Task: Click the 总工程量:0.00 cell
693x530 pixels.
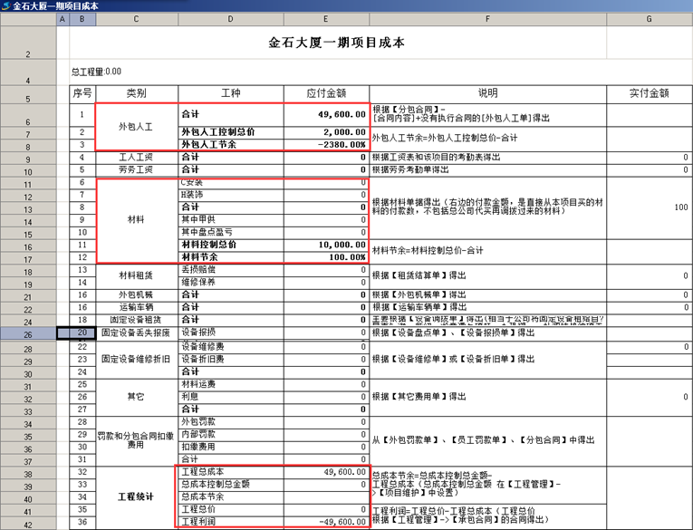Action: pyautogui.click(x=96, y=72)
